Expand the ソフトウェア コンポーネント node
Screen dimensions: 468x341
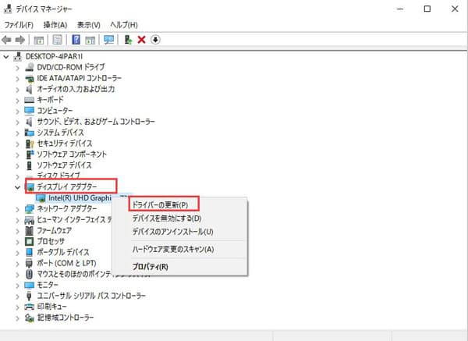[17, 155]
